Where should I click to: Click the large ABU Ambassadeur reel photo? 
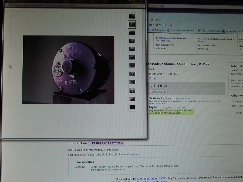[x=68, y=70]
